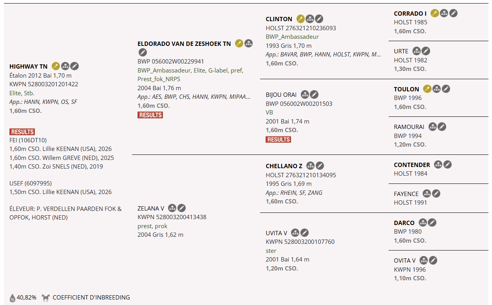Click pencil edit icon next to DARCO
The width and height of the screenshot is (492, 305).
tap(432, 223)
